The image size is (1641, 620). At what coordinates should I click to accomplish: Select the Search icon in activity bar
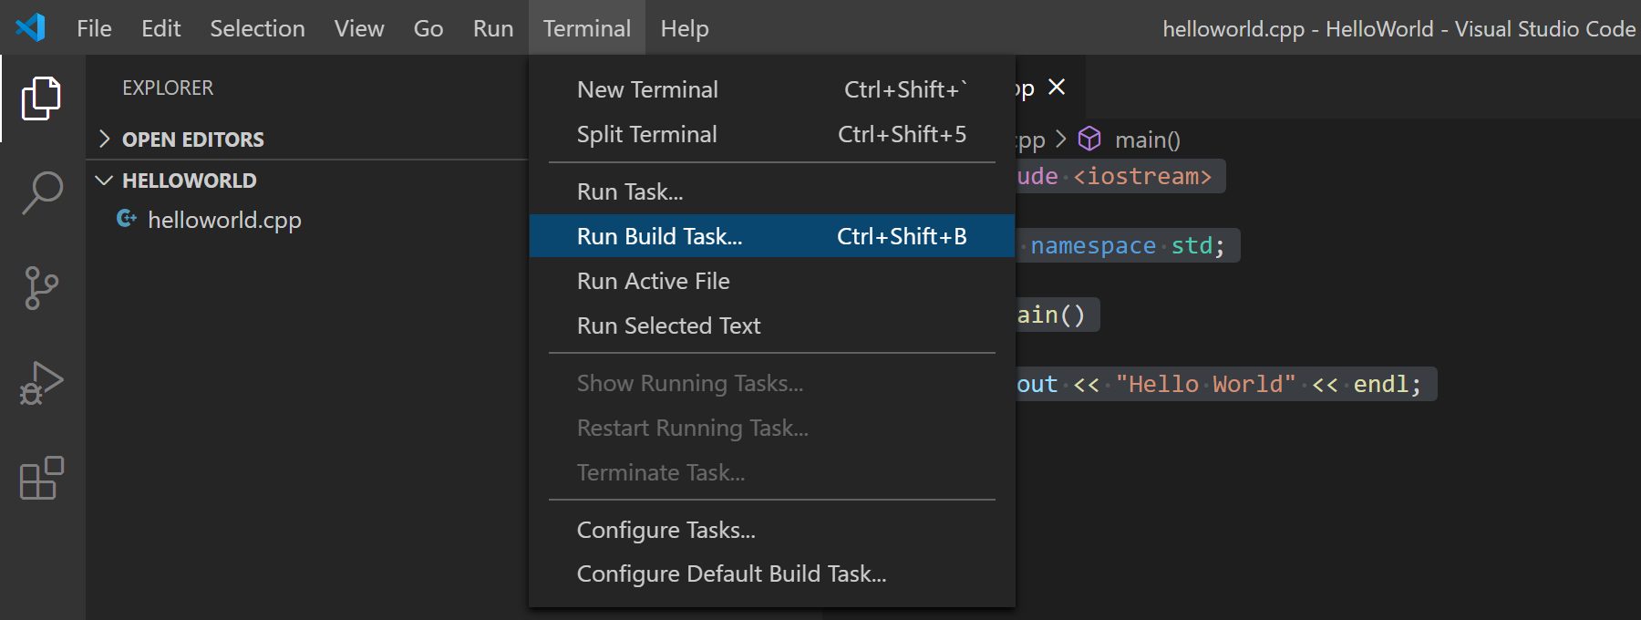point(40,193)
